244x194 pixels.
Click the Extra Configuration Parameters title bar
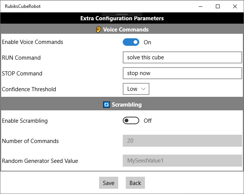click(122, 18)
